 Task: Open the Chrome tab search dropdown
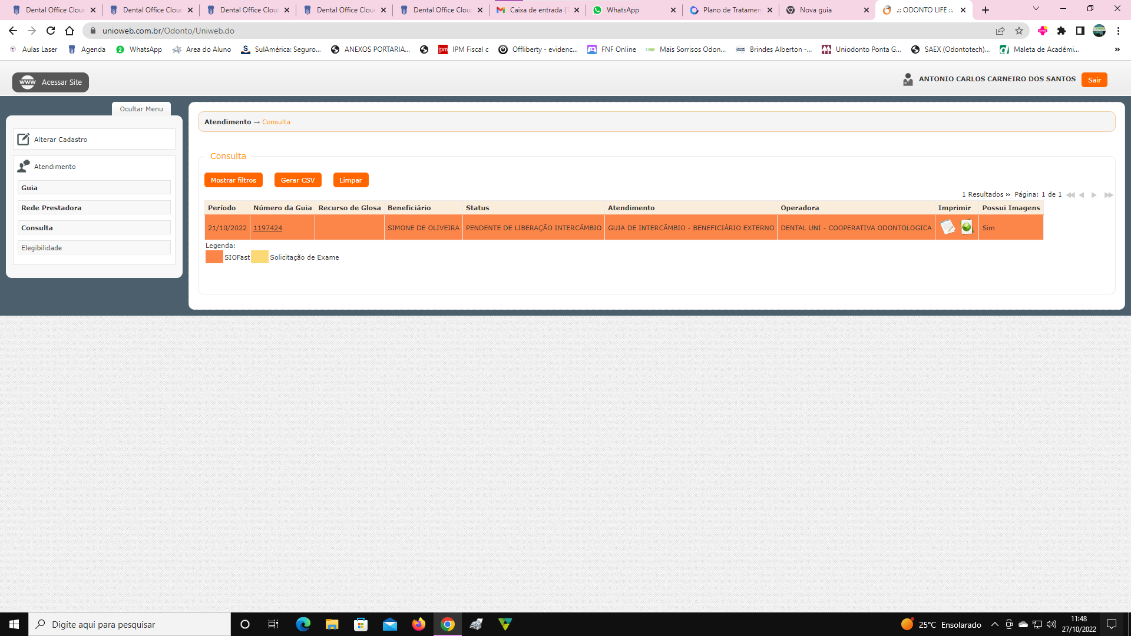(1036, 9)
